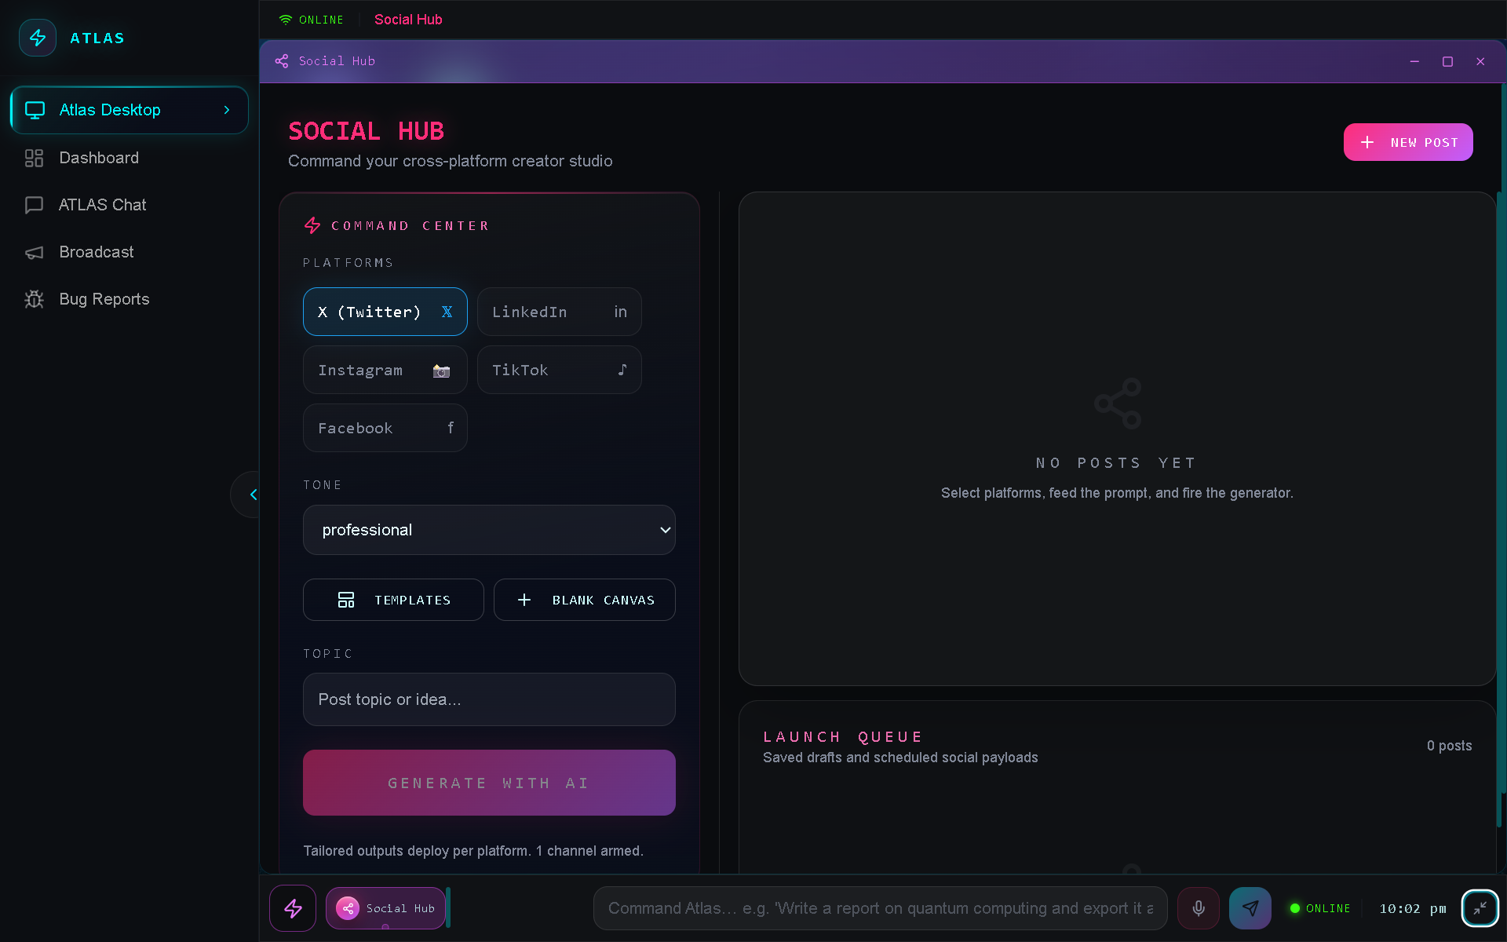The height and width of the screenshot is (942, 1507).
Task: Click the 0 posts counter
Action: (x=1449, y=746)
